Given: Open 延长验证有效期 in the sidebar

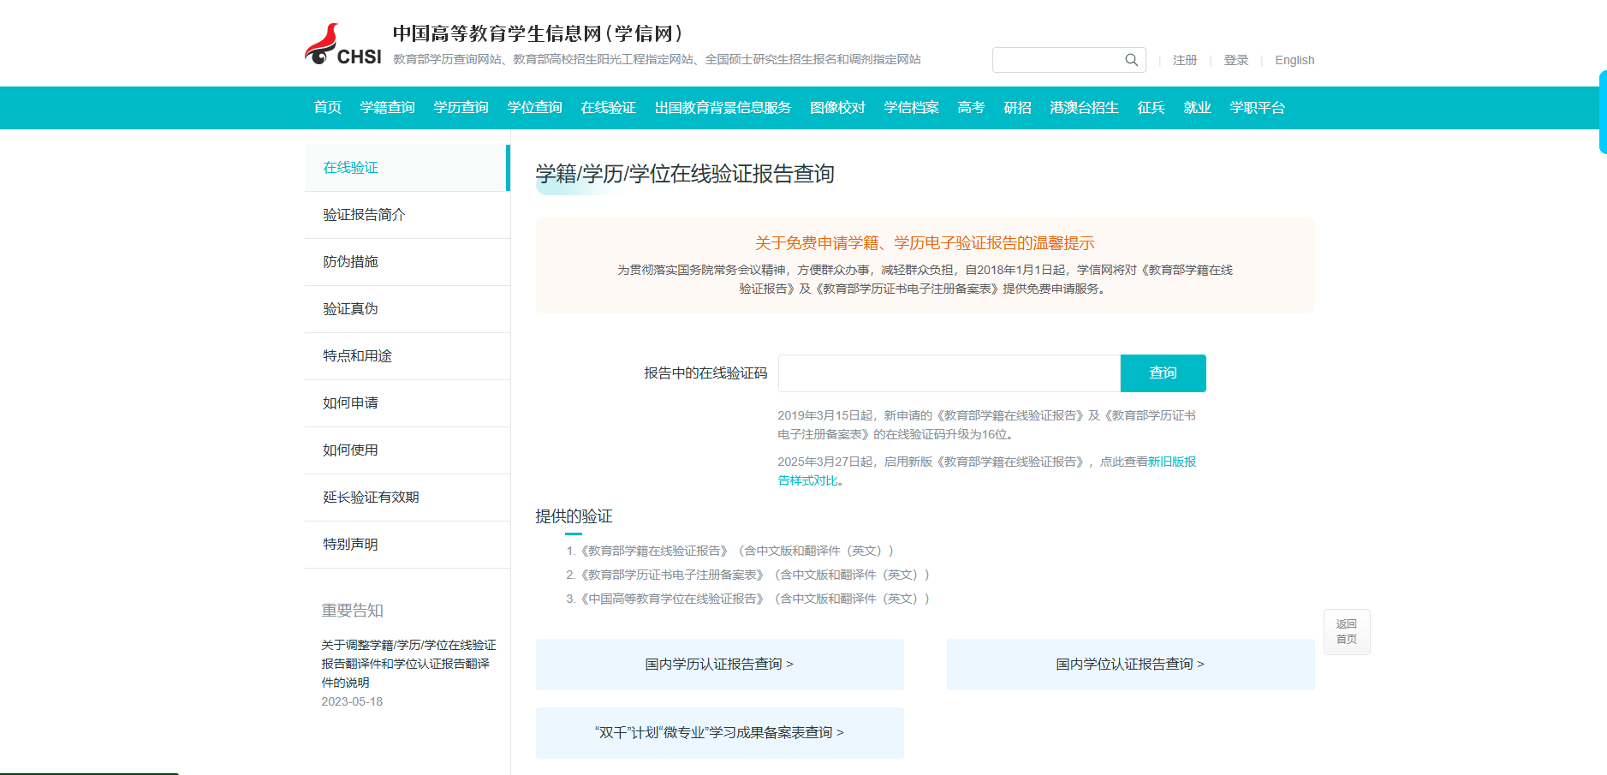Looking at the screenshot, I should 371,498.
